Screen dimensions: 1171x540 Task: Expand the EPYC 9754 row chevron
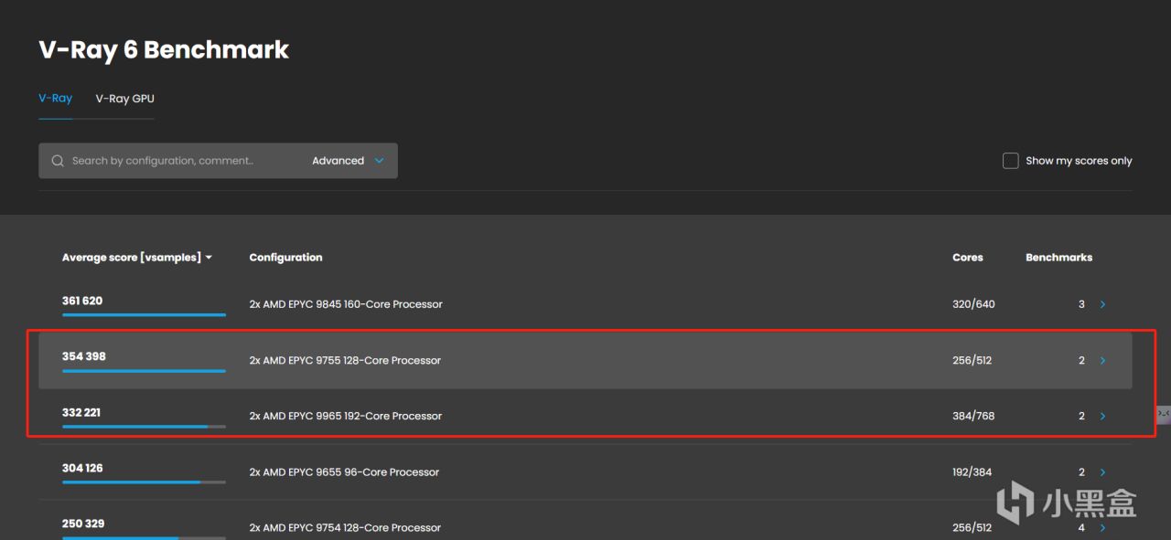coord(1102,527)
